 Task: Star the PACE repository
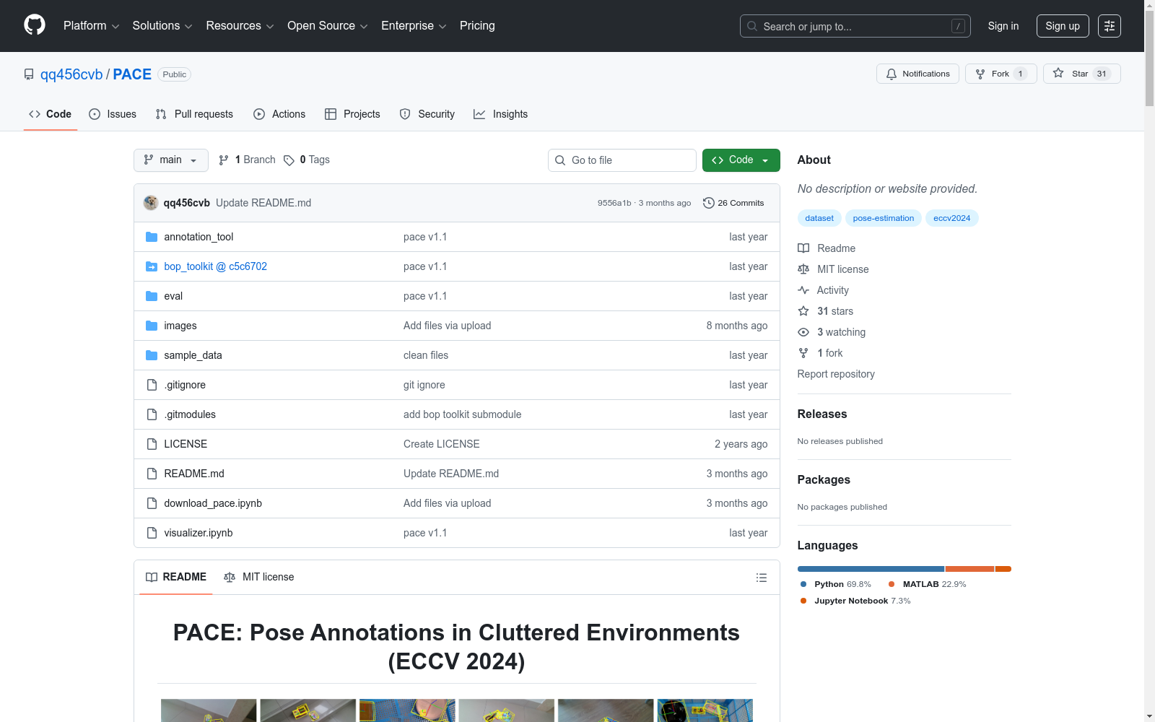(x=1081, y=74)
